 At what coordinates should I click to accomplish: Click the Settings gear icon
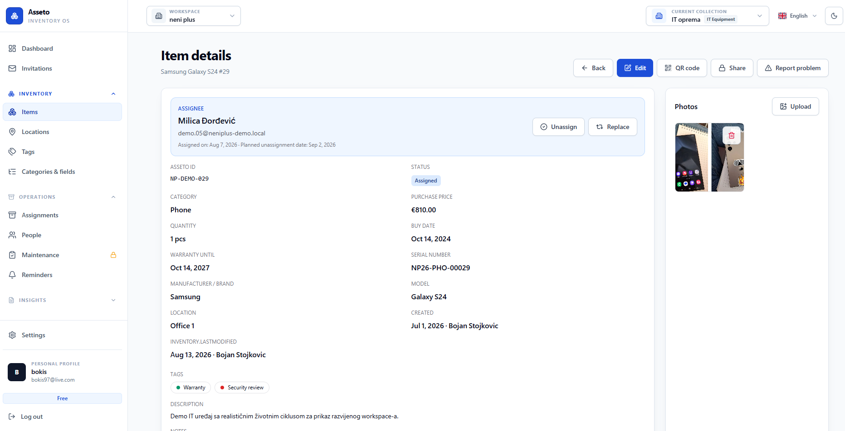click(x=12, y=335)
